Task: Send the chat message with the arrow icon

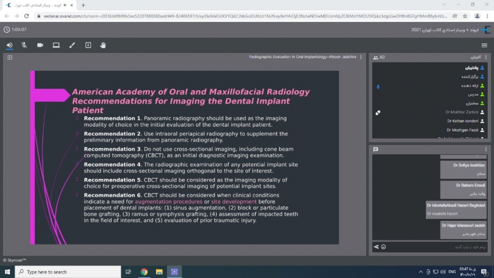Action: point(376,247)
